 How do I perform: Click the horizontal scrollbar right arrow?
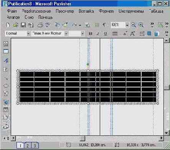[x=162, y=138]
